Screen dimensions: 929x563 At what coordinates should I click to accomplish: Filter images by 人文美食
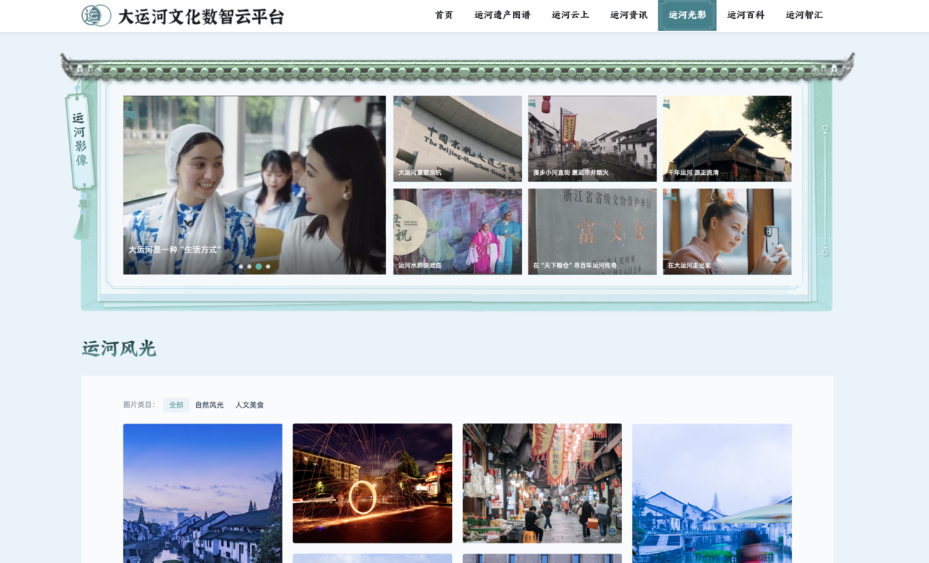point(250,404)
